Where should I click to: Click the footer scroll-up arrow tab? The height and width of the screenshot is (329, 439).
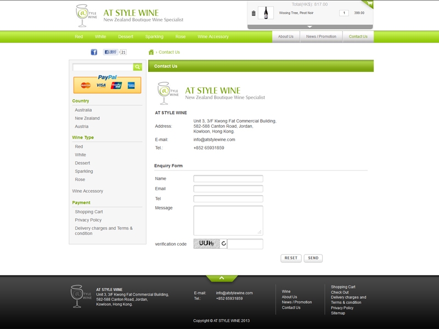(222, 279)
